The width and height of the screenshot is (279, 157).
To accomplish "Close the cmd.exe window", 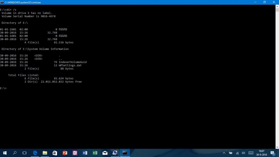I will tap(274, 2).
